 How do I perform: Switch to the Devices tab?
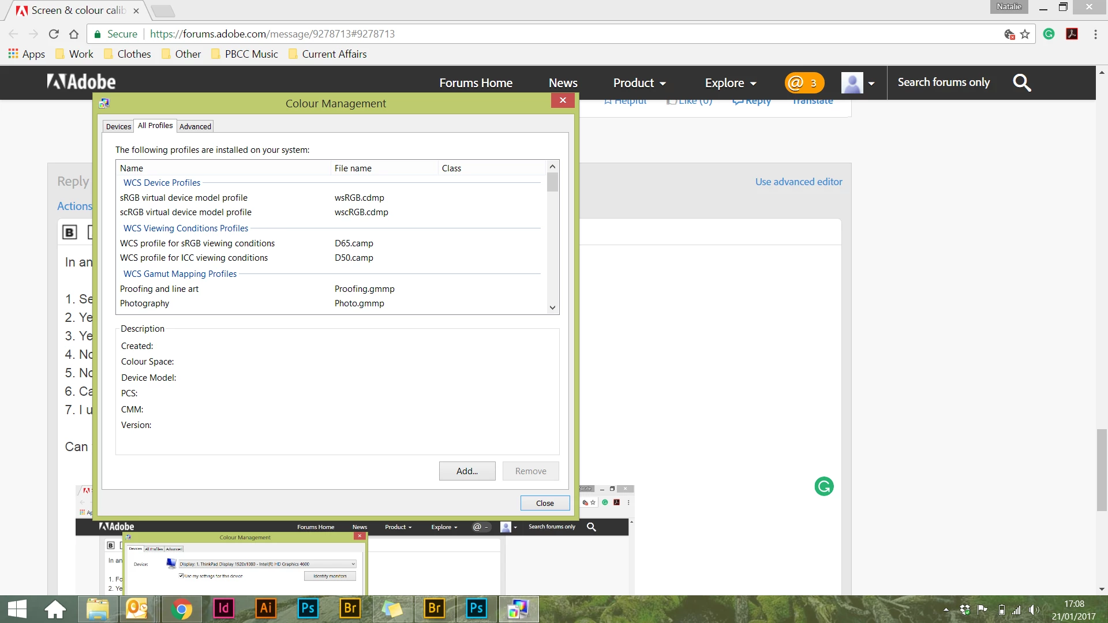(x=118, y=126)
